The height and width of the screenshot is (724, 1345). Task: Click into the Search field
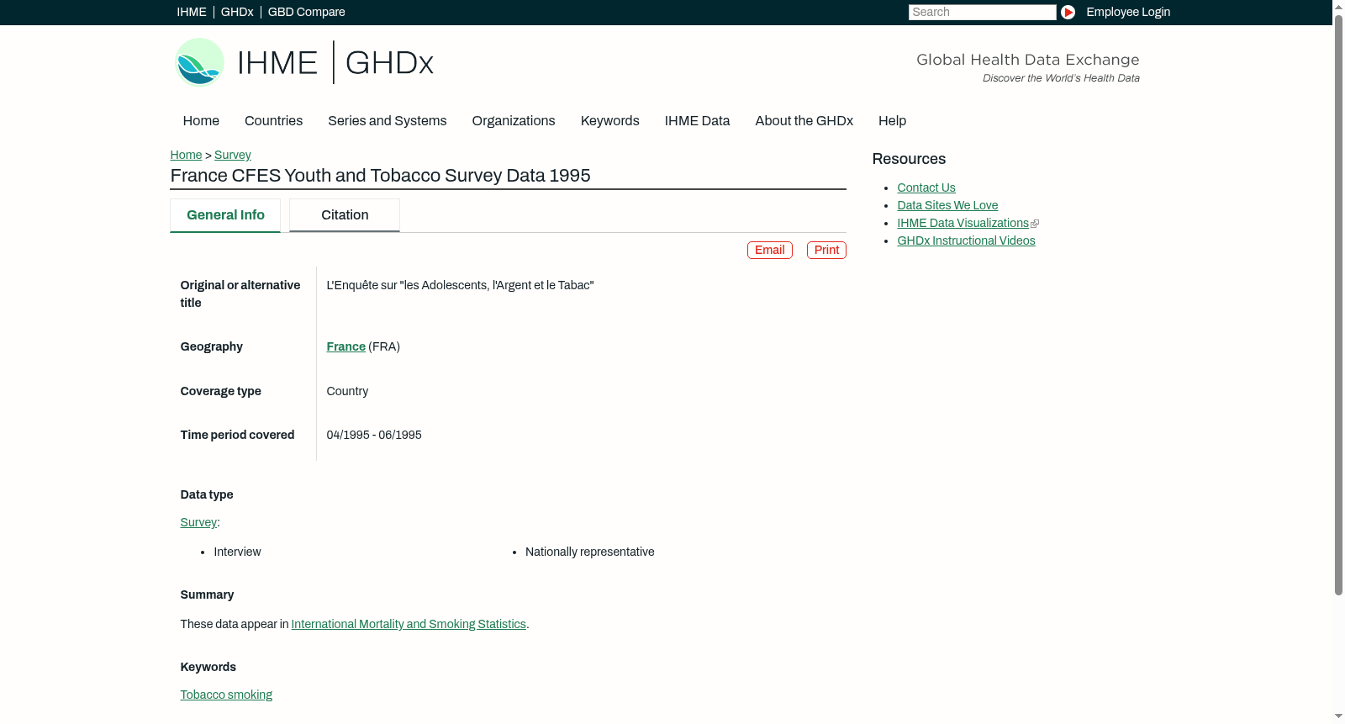pos(982,12)
